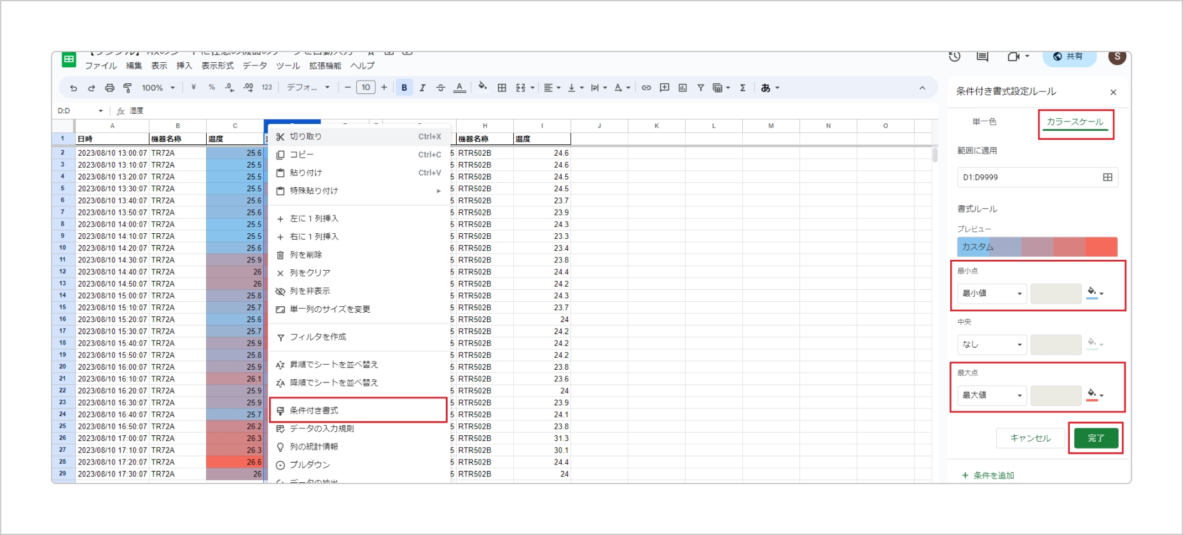Open the ファイル menu

coord(101,65)
